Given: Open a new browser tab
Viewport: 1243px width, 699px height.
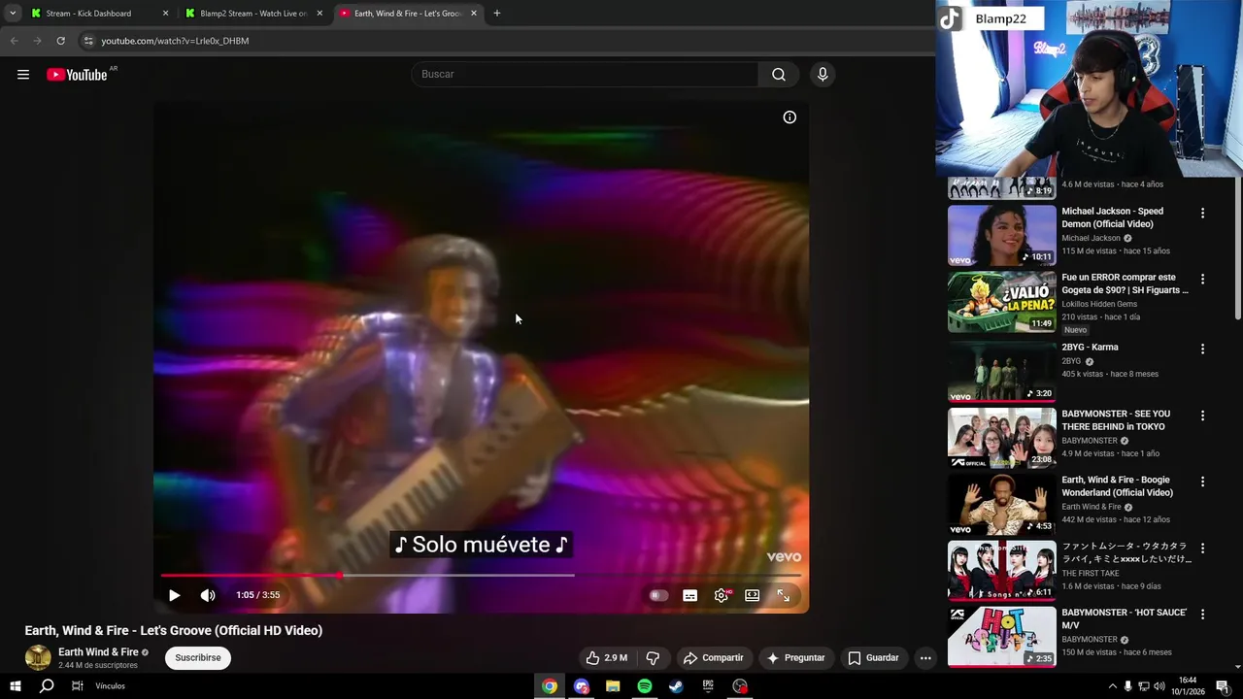Looking at the screenshot, I should (x=497, y=14).
